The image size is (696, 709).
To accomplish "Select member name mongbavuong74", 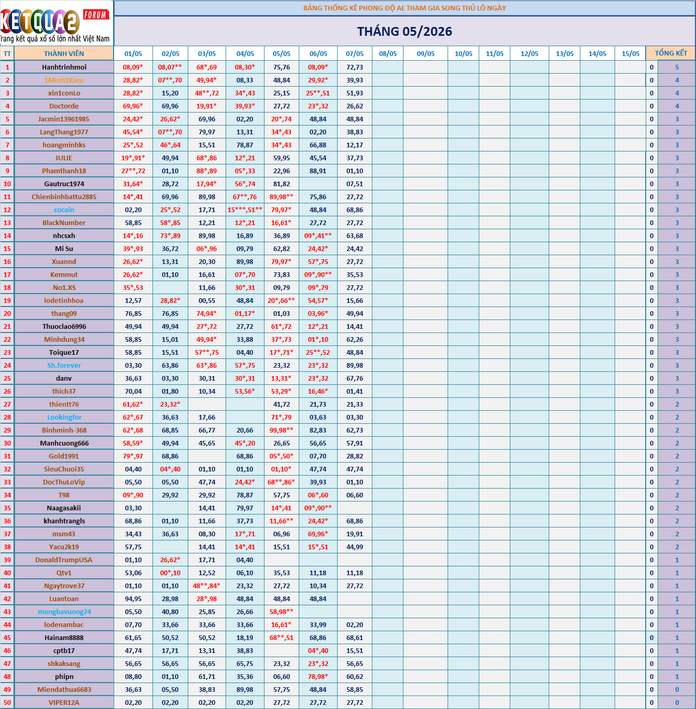I will pos(64,611).
